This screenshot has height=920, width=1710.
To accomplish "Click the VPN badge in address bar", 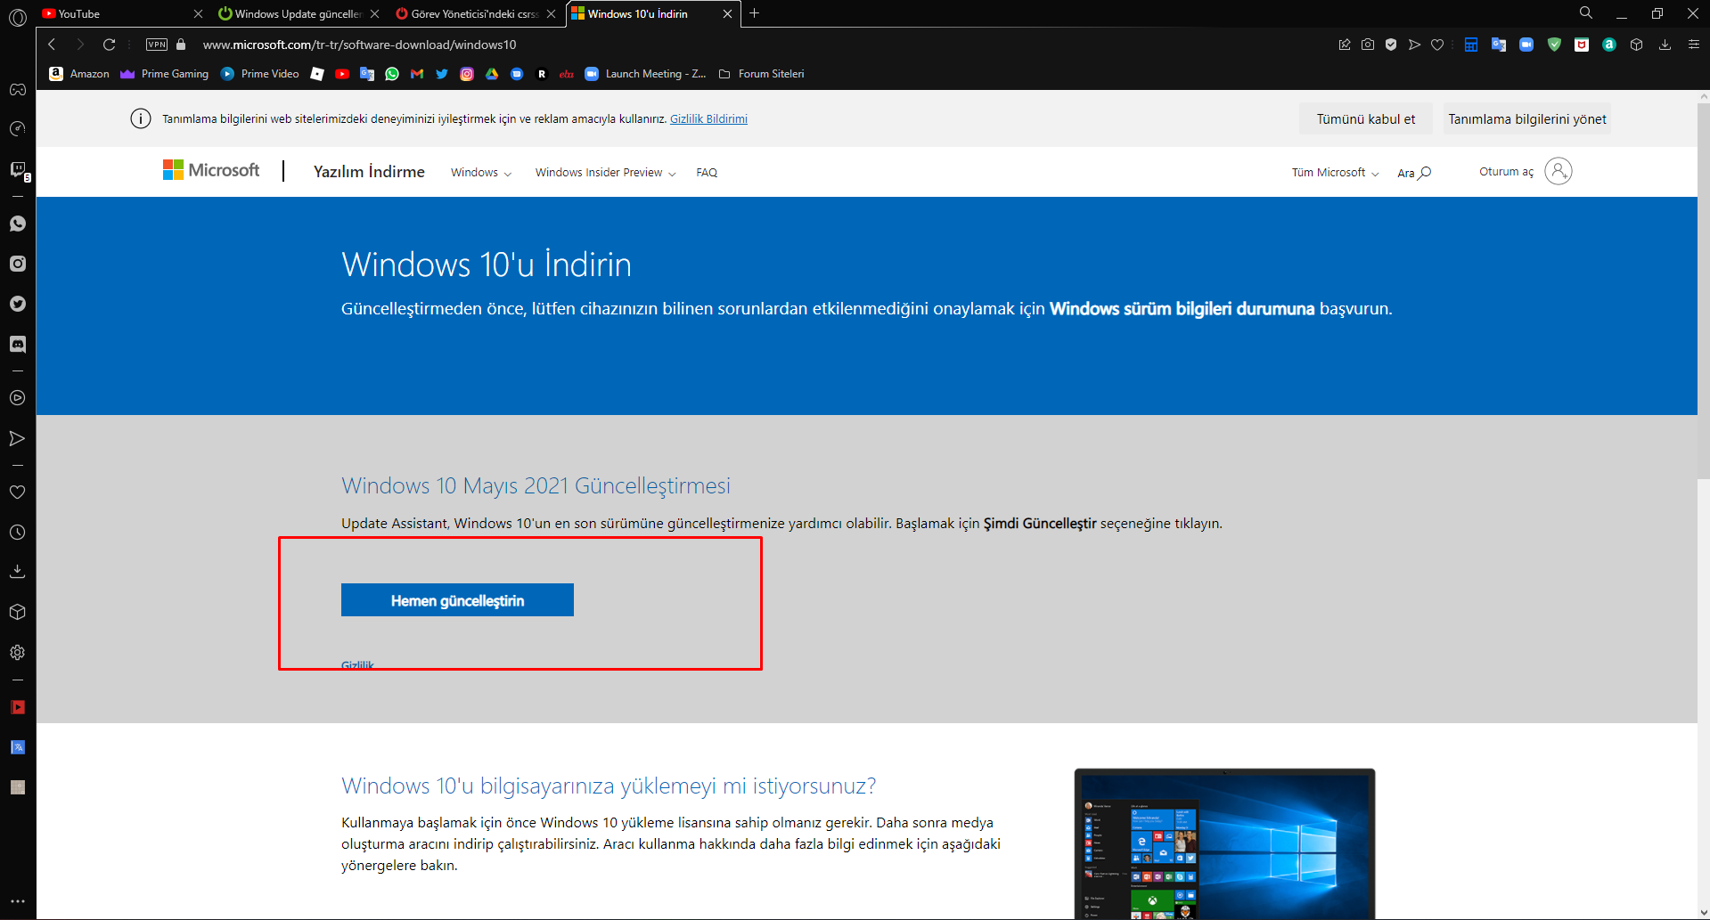I will tap(157, 45).
